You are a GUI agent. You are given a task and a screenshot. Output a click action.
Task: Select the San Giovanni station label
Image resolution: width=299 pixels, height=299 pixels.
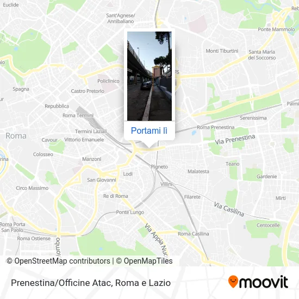click(x=102, y=180)
